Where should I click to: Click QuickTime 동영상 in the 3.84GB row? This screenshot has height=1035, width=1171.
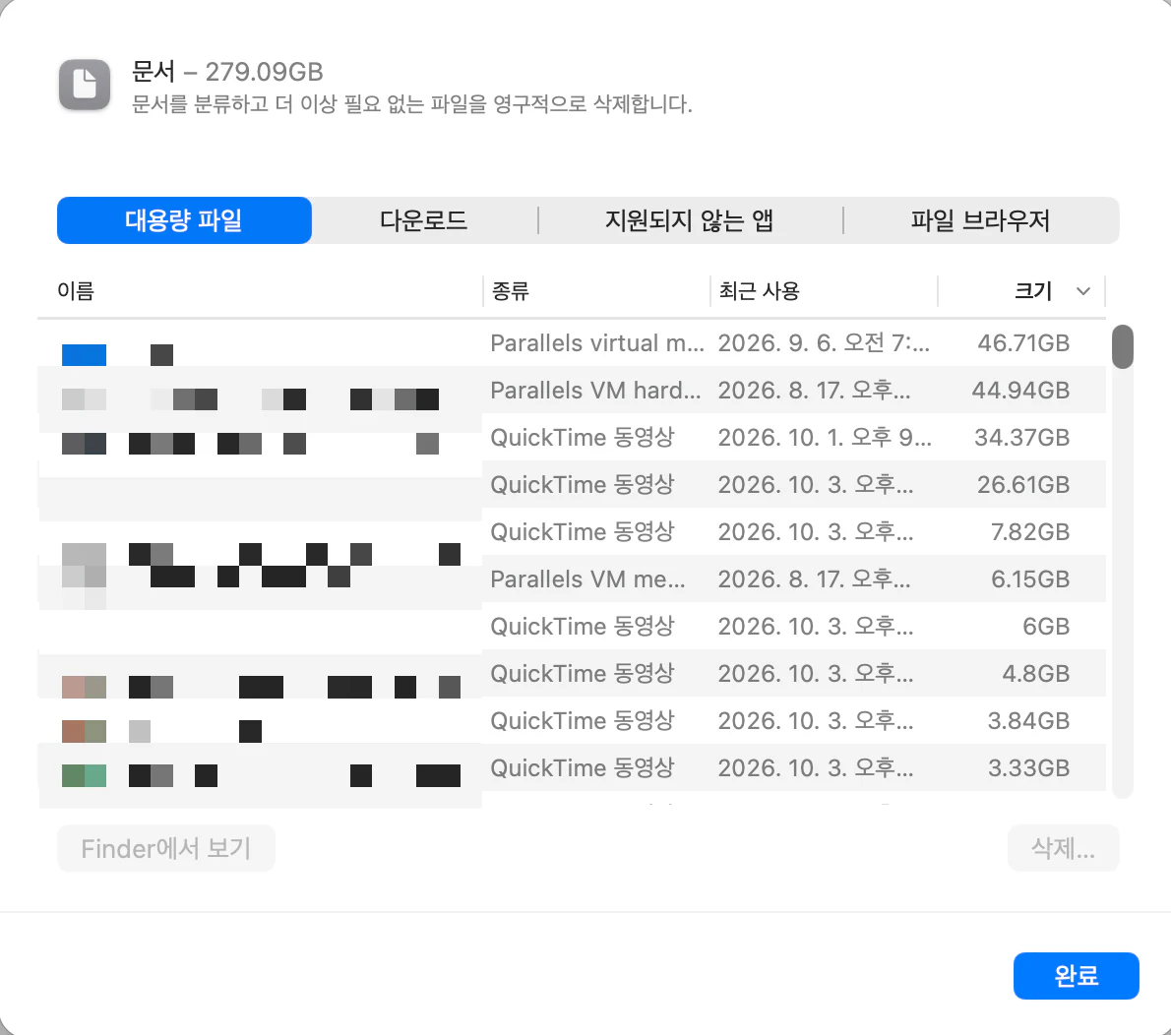pyautogui.click(x=582, y=720)
